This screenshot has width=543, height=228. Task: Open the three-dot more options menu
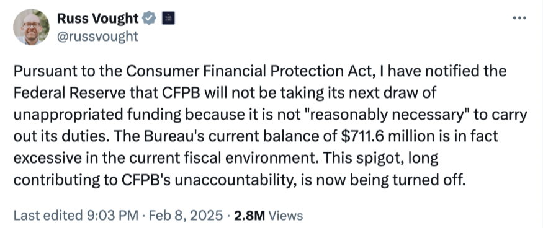pos(519,18)
